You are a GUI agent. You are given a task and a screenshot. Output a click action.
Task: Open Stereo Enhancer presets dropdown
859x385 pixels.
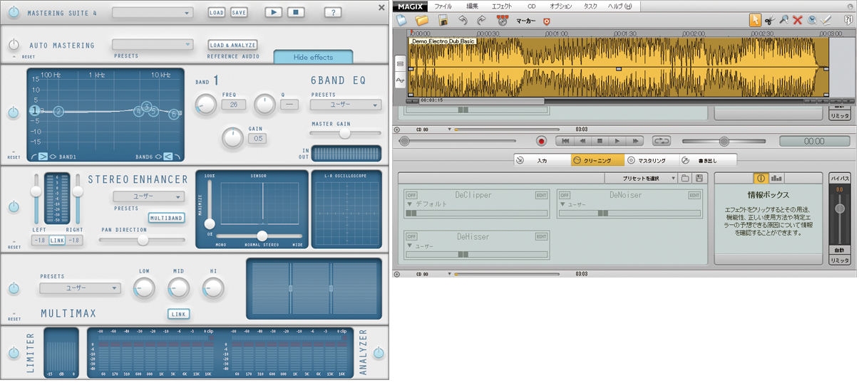148,196
